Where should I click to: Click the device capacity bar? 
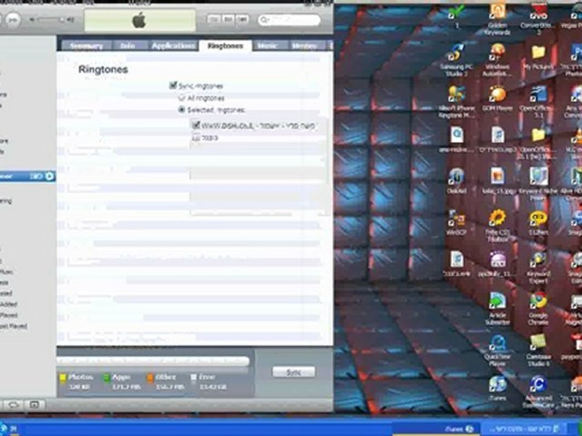click(153, 361)
